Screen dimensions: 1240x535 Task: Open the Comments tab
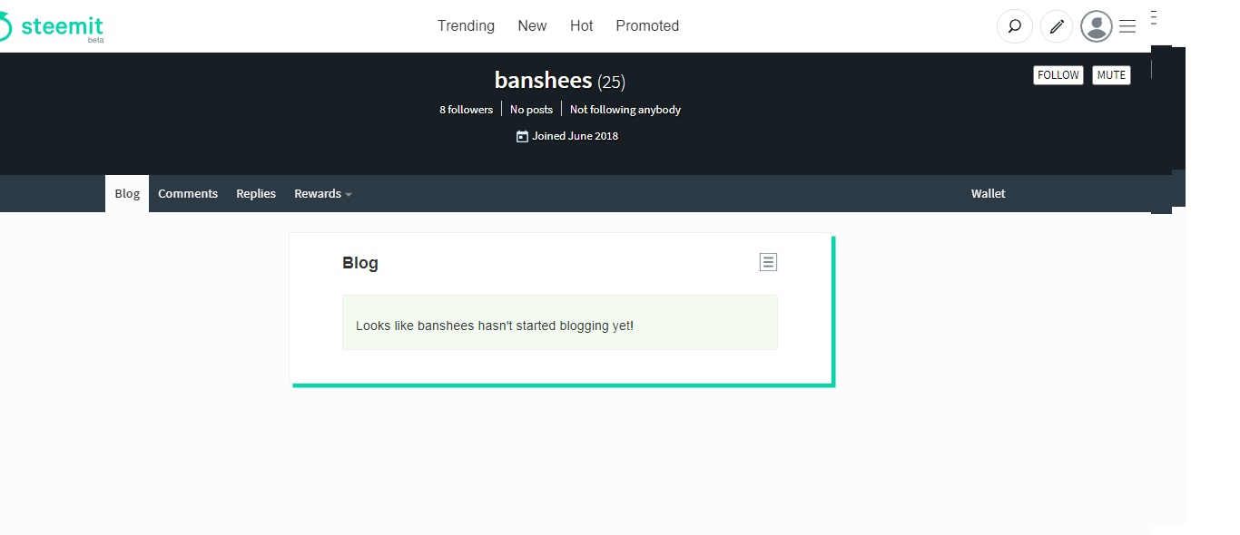[188, 194]
